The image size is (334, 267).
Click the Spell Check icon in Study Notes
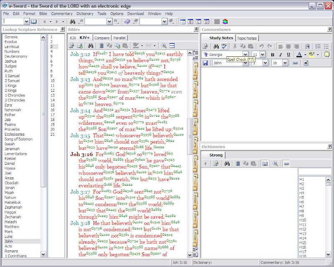pos(224,46)
